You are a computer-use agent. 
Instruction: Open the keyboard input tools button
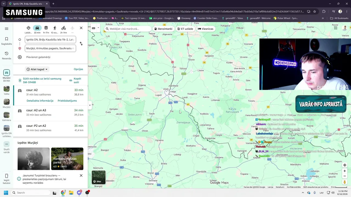click(94, 28)
